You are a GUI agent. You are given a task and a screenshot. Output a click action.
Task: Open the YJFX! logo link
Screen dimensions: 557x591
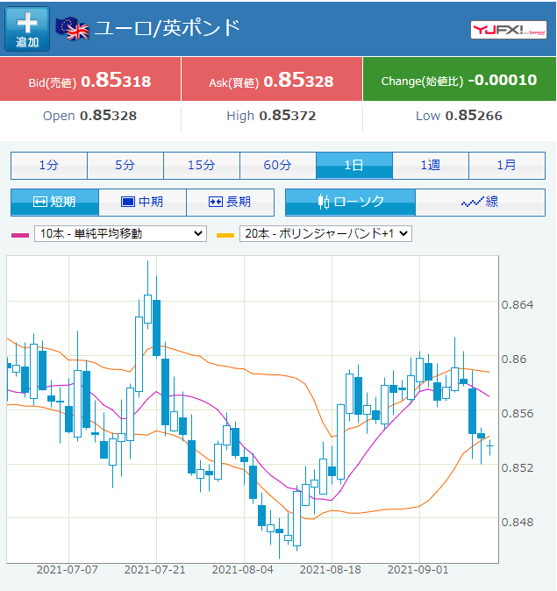(x=509, y=30)
